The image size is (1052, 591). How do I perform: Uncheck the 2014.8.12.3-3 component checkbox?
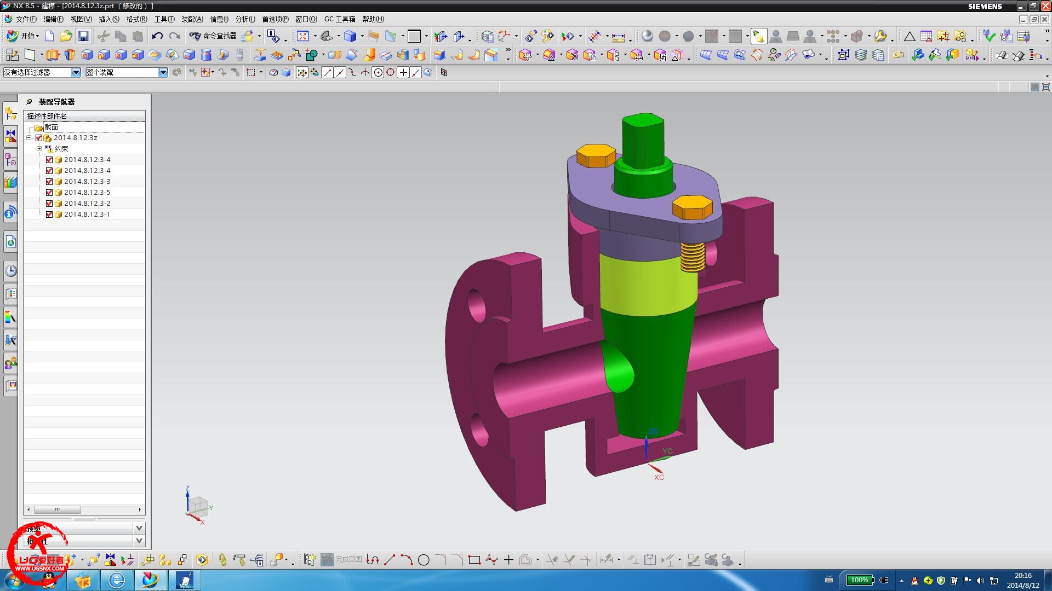tap(49, 182)
